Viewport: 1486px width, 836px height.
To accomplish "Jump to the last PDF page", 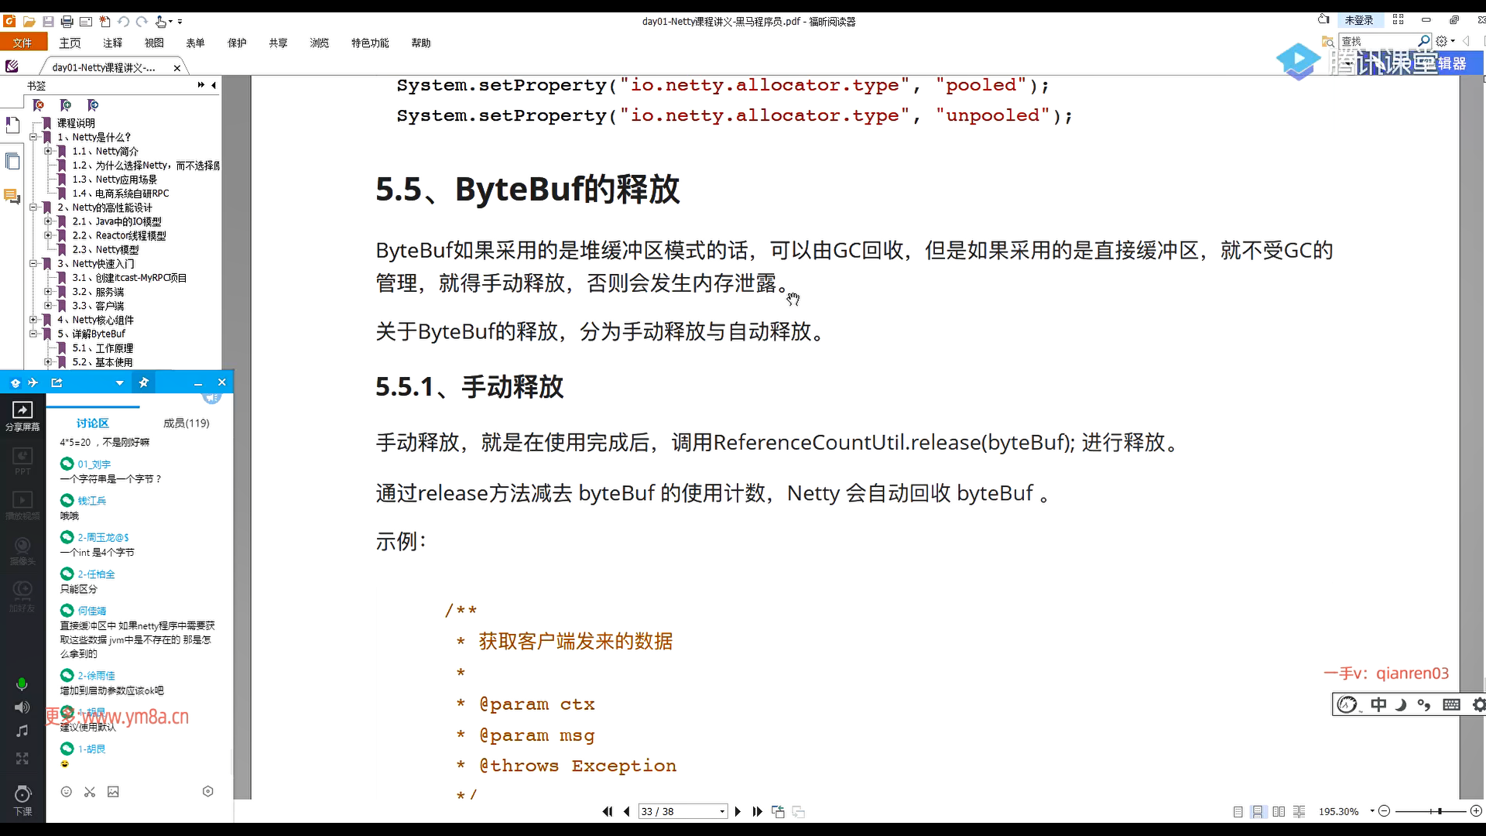I will tap(757, 811).
